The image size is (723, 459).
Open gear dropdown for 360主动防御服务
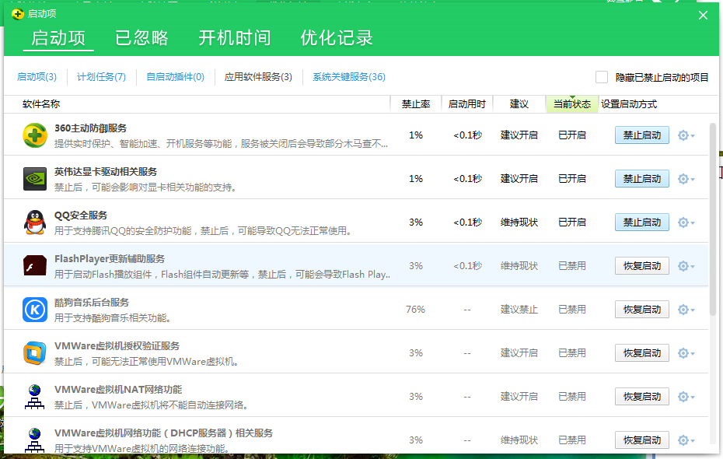686,135
